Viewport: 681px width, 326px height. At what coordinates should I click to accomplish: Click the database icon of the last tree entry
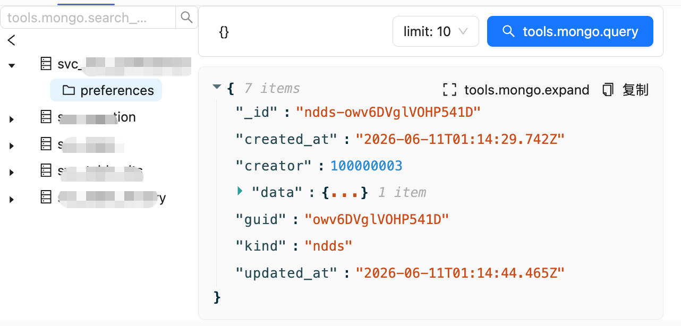(x=47, y=198)
